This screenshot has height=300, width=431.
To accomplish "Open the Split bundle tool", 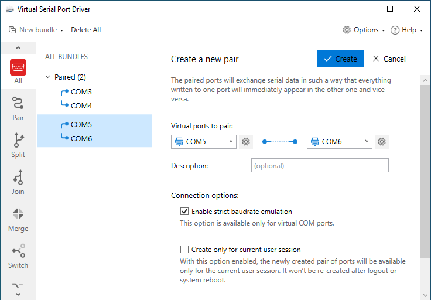I will click(18, 145).
